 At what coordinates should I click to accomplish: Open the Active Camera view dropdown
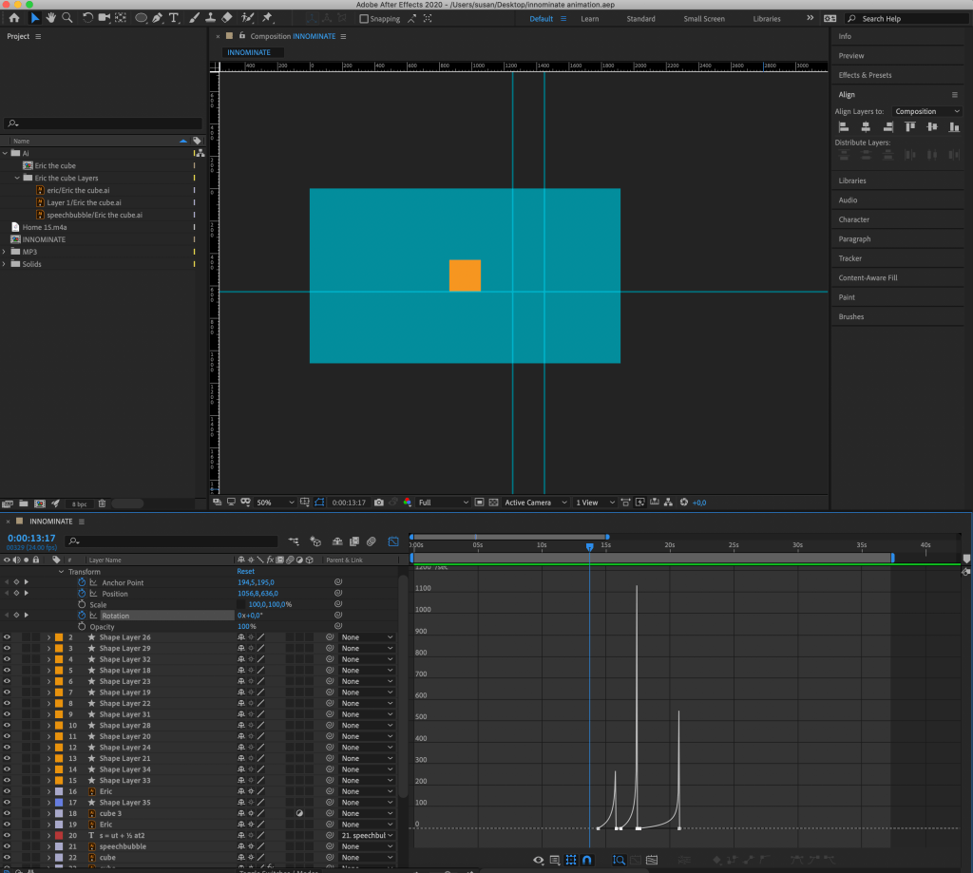tap(536, 502)
